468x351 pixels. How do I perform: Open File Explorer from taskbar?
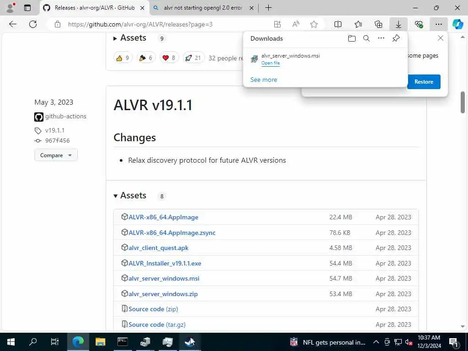pos(100,342)
